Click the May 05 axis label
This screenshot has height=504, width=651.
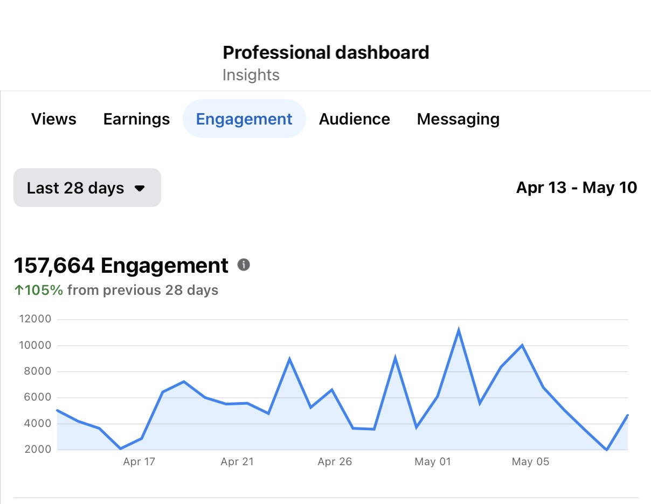coord(530,462)
